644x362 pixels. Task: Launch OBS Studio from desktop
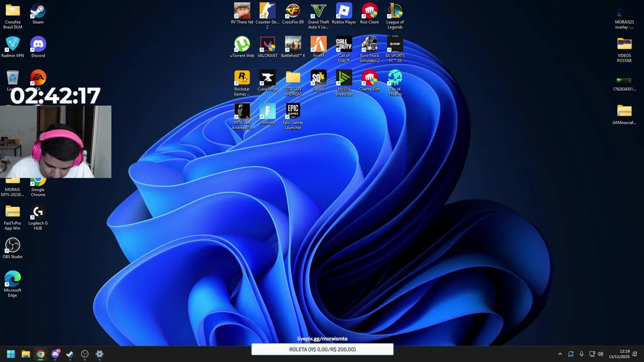(x=13, y=248)
